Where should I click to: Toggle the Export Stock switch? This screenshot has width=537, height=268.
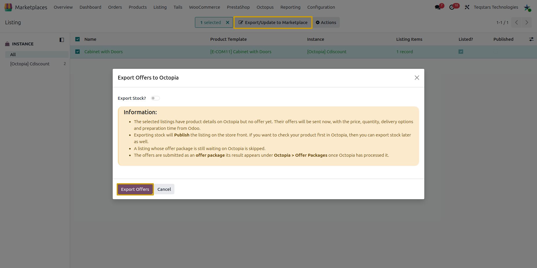tap(155, 98)
